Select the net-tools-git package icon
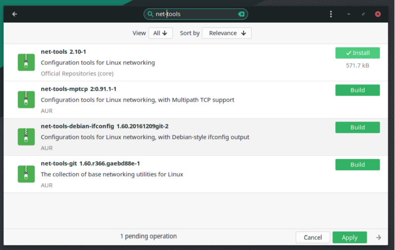 tap(26, 174)
